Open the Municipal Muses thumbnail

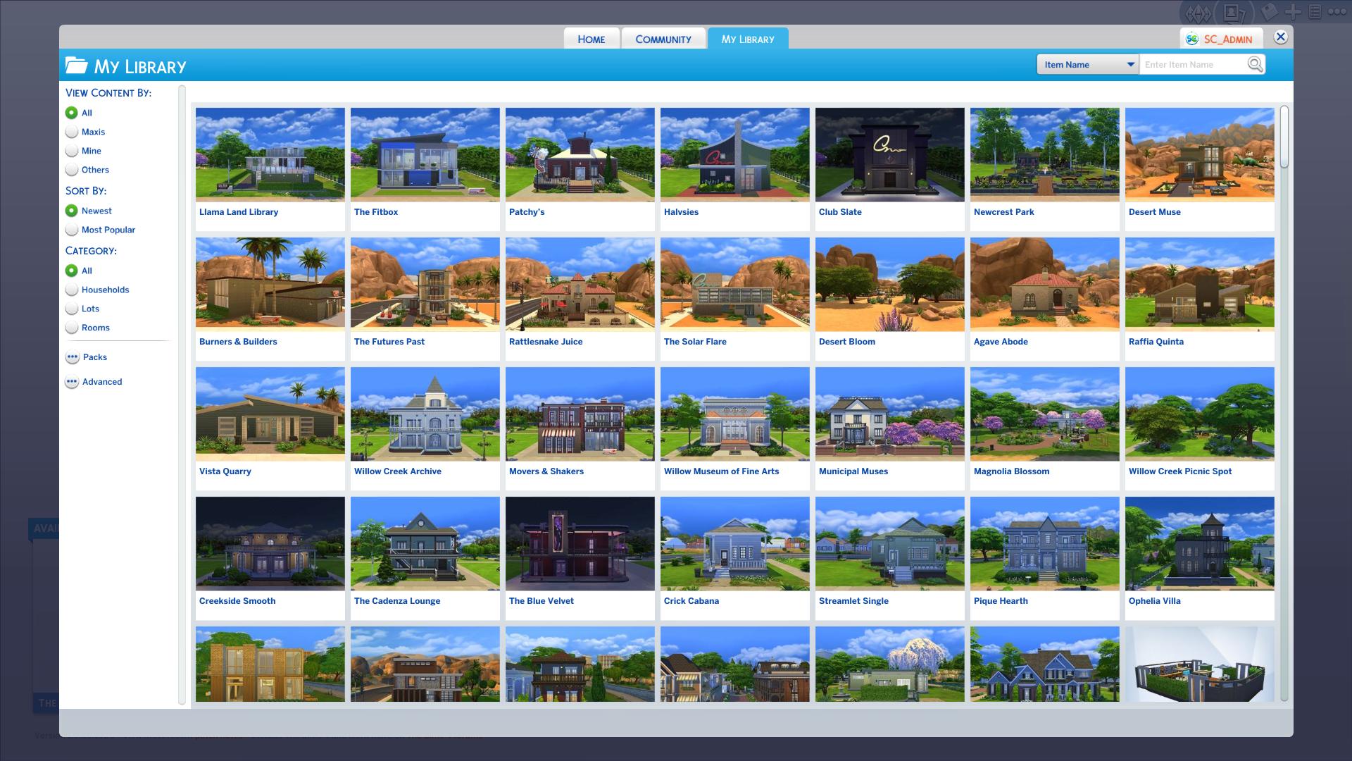click(x=890, y=414)
